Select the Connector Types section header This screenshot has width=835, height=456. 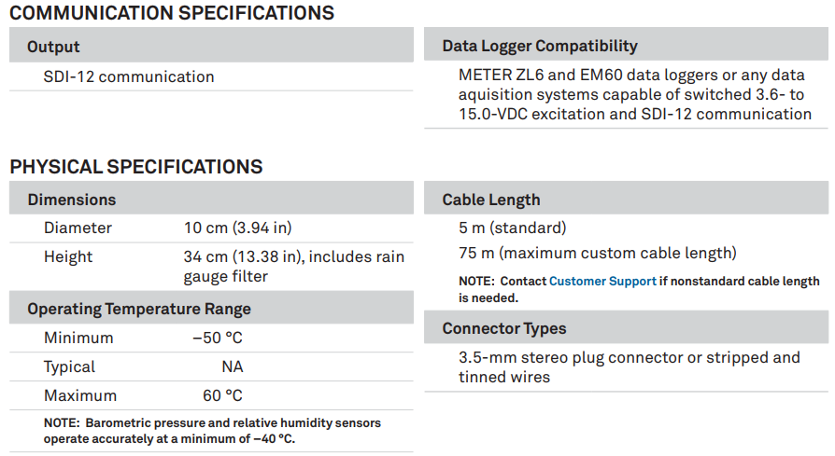(626, 327)
